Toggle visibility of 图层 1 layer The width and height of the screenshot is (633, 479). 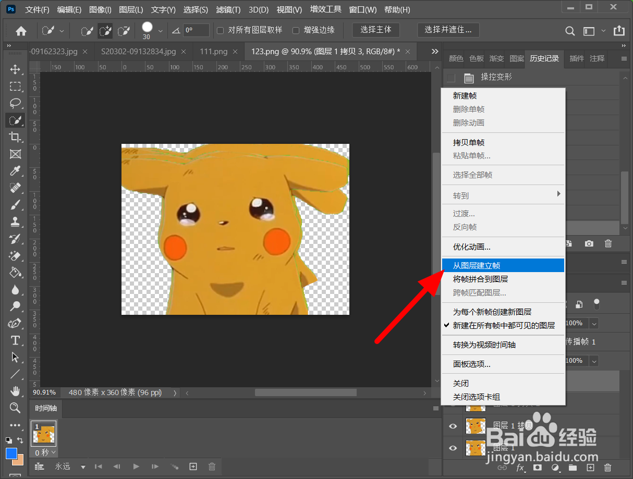(x=453, y=448)
